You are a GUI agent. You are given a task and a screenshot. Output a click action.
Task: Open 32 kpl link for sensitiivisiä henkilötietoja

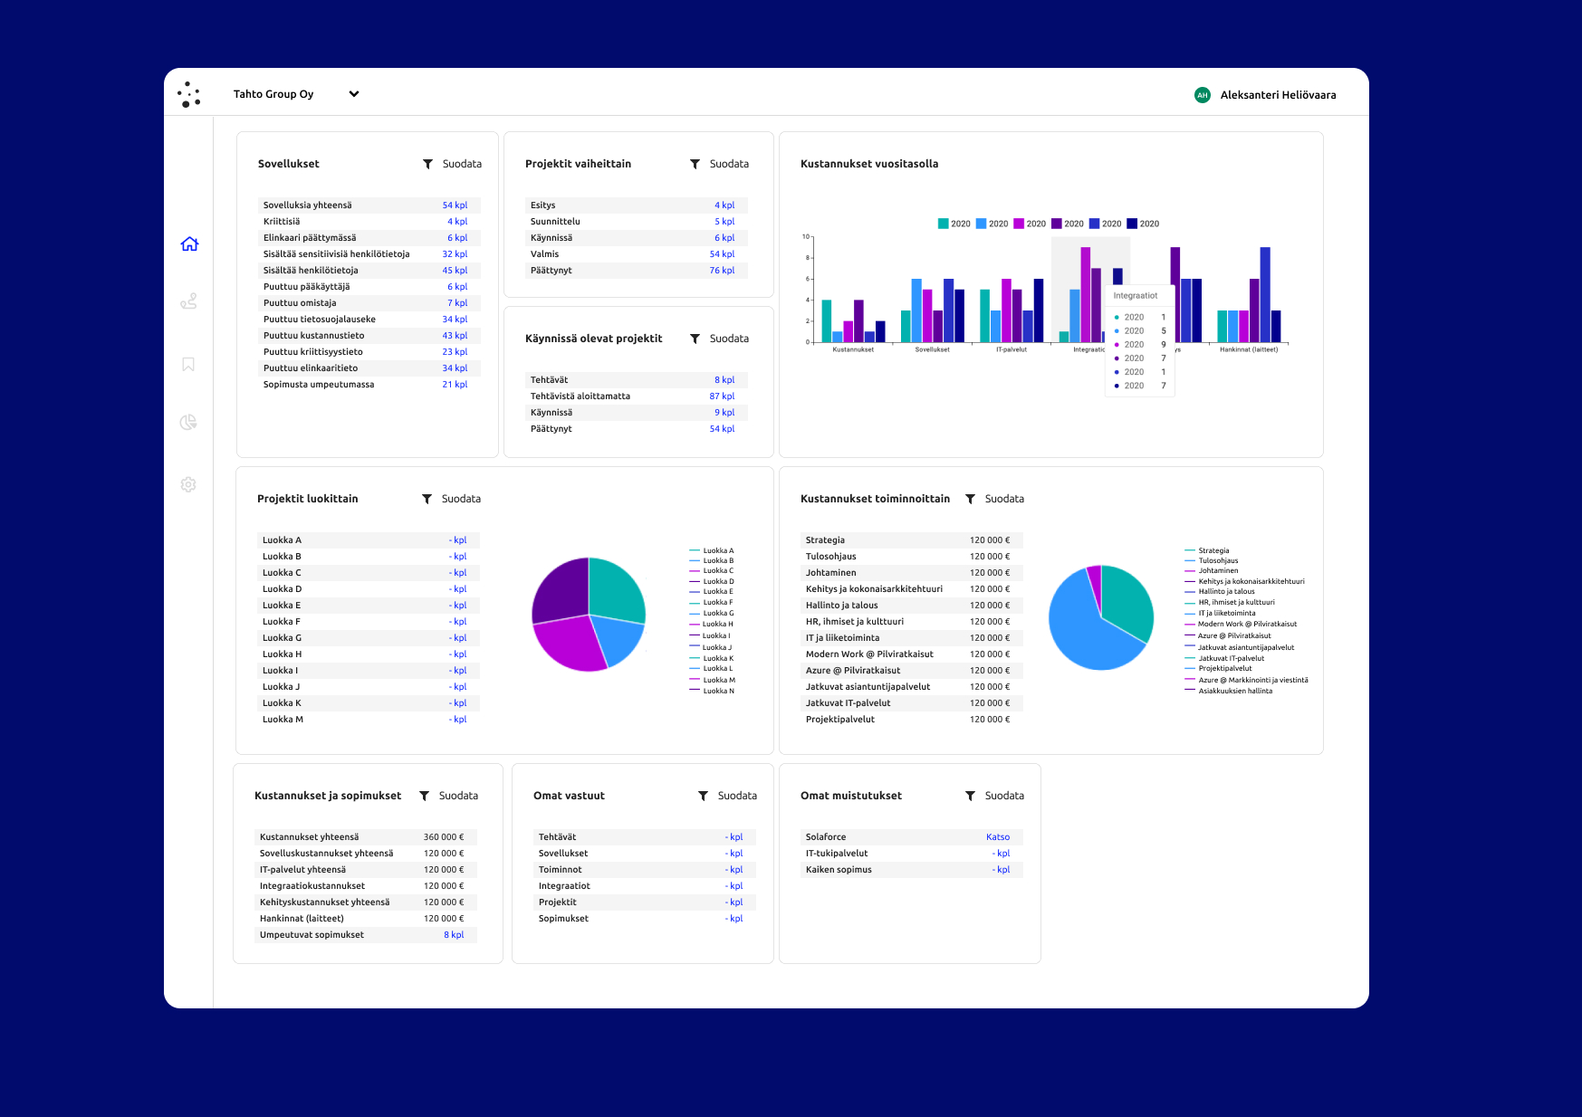[455, 254]
